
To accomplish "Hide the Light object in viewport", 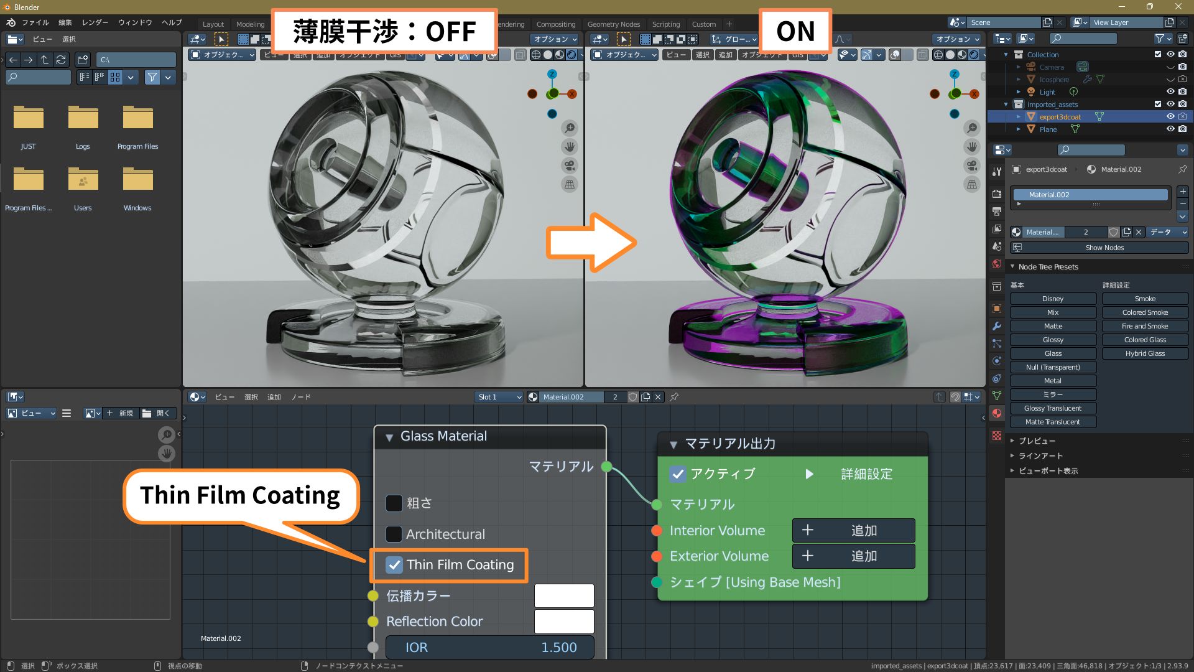I will point(1170,91).
